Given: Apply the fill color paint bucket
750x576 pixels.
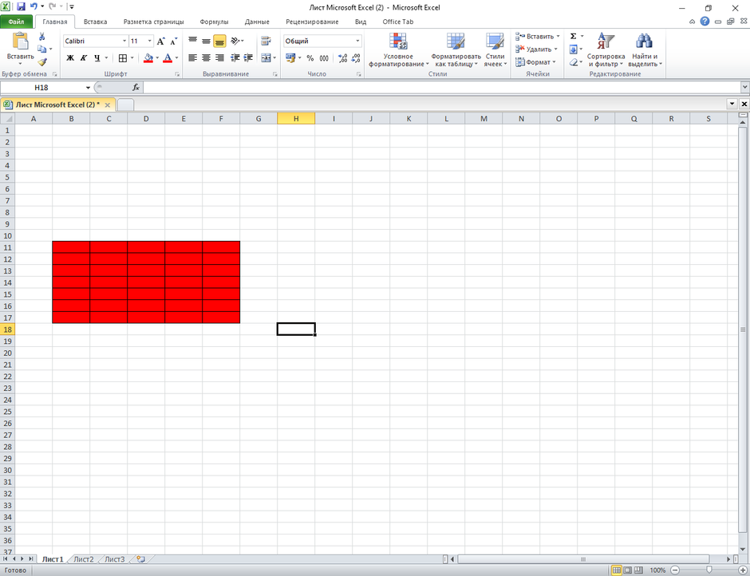Looking at the screenshot, I should (x=148, y=58).
